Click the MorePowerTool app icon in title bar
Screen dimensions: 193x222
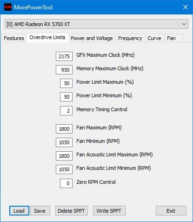point(8,7)
